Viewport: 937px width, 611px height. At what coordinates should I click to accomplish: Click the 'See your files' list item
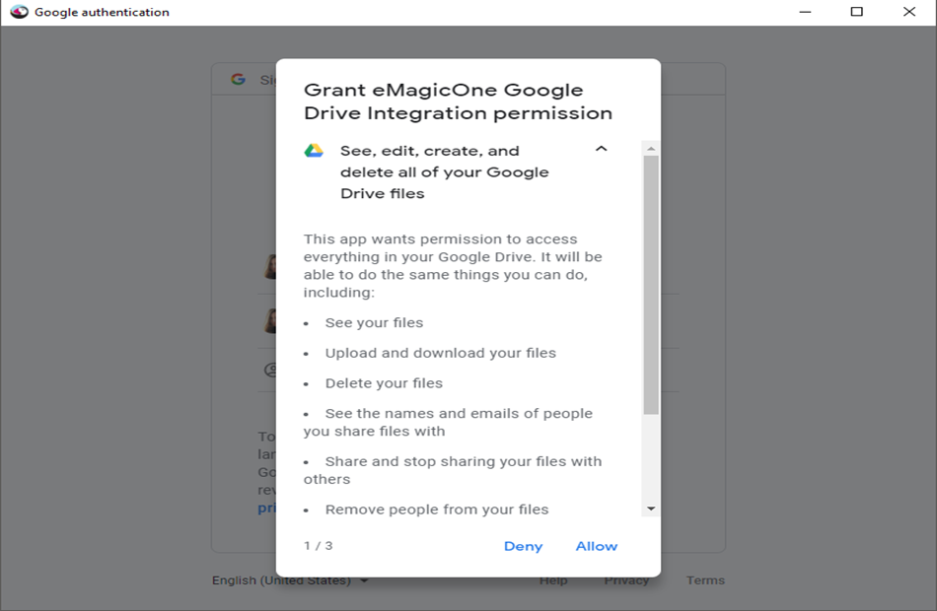pyautogui.click(x=374, y=322)
